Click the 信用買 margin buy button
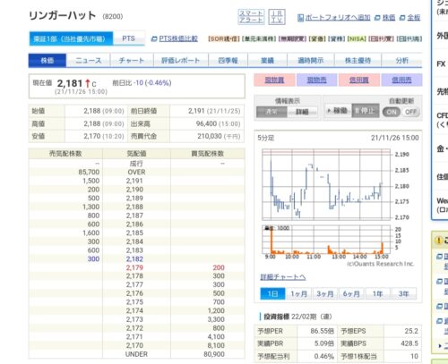The width and height of the screenshot is (448, 364). pos(359,80)
